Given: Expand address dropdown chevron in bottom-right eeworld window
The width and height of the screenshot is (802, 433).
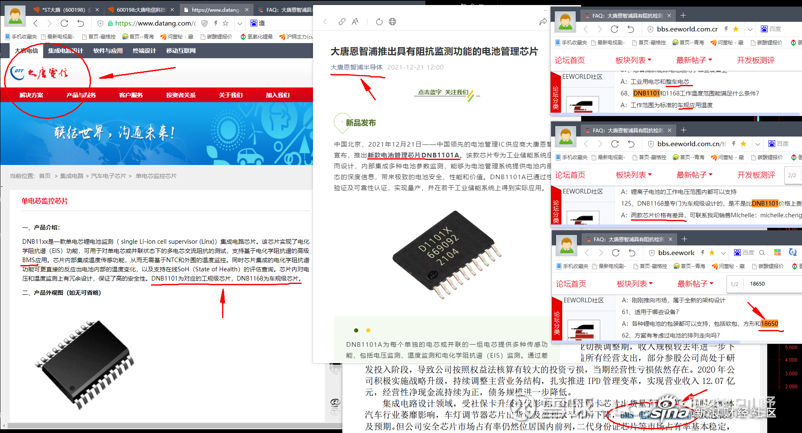Looking at the screenshot, I should point(723,253).
